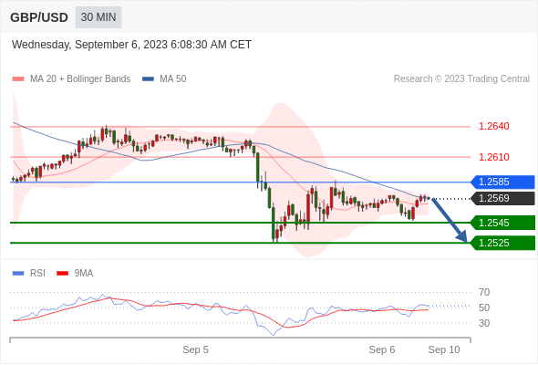Viewport: 538px width, 365px height.
Task: Click the RSI 70 axis label
Action: coord(484,293)
